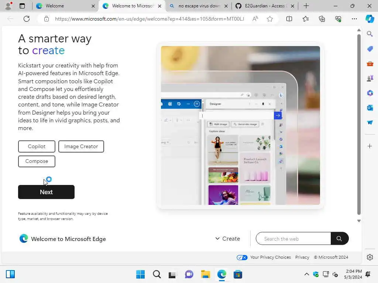Expand the Create section dropdown

227,238
